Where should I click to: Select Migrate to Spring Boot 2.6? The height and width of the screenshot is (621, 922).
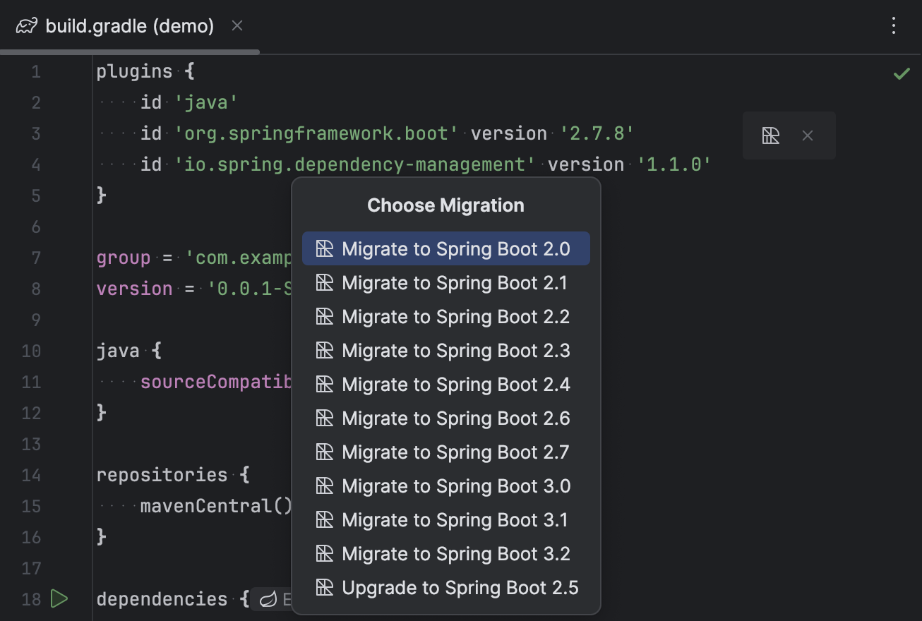455,418
